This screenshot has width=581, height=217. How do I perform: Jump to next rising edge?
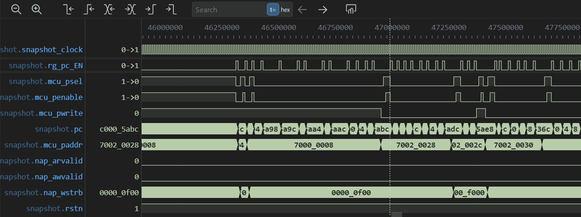pos(150,10)
